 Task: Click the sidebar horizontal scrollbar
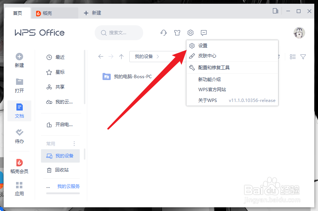pyautogui.click(x=63, y=193)
